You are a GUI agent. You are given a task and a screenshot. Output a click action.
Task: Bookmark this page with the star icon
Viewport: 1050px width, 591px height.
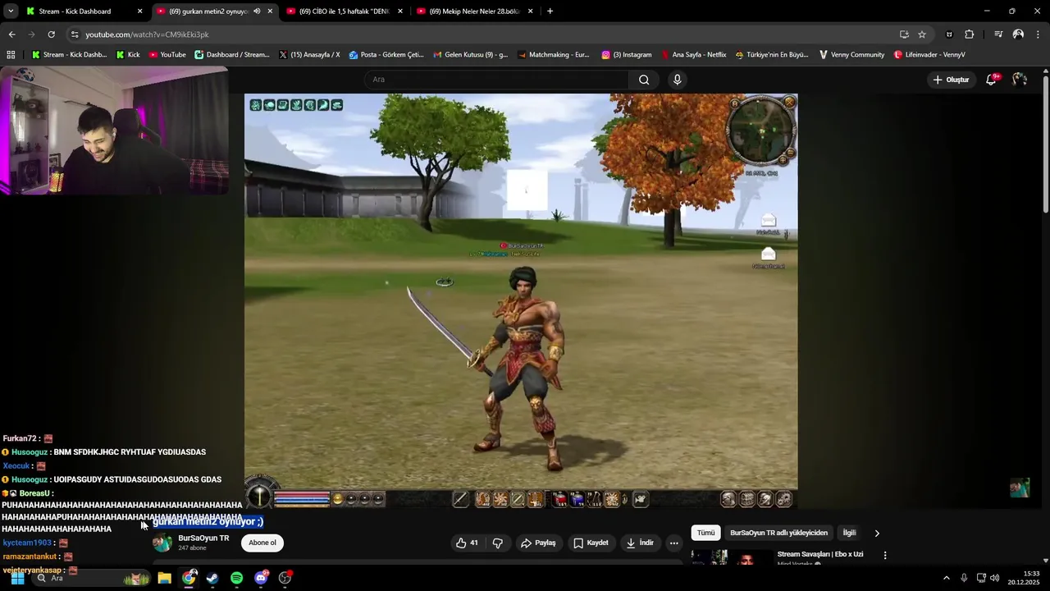(922, 34)
